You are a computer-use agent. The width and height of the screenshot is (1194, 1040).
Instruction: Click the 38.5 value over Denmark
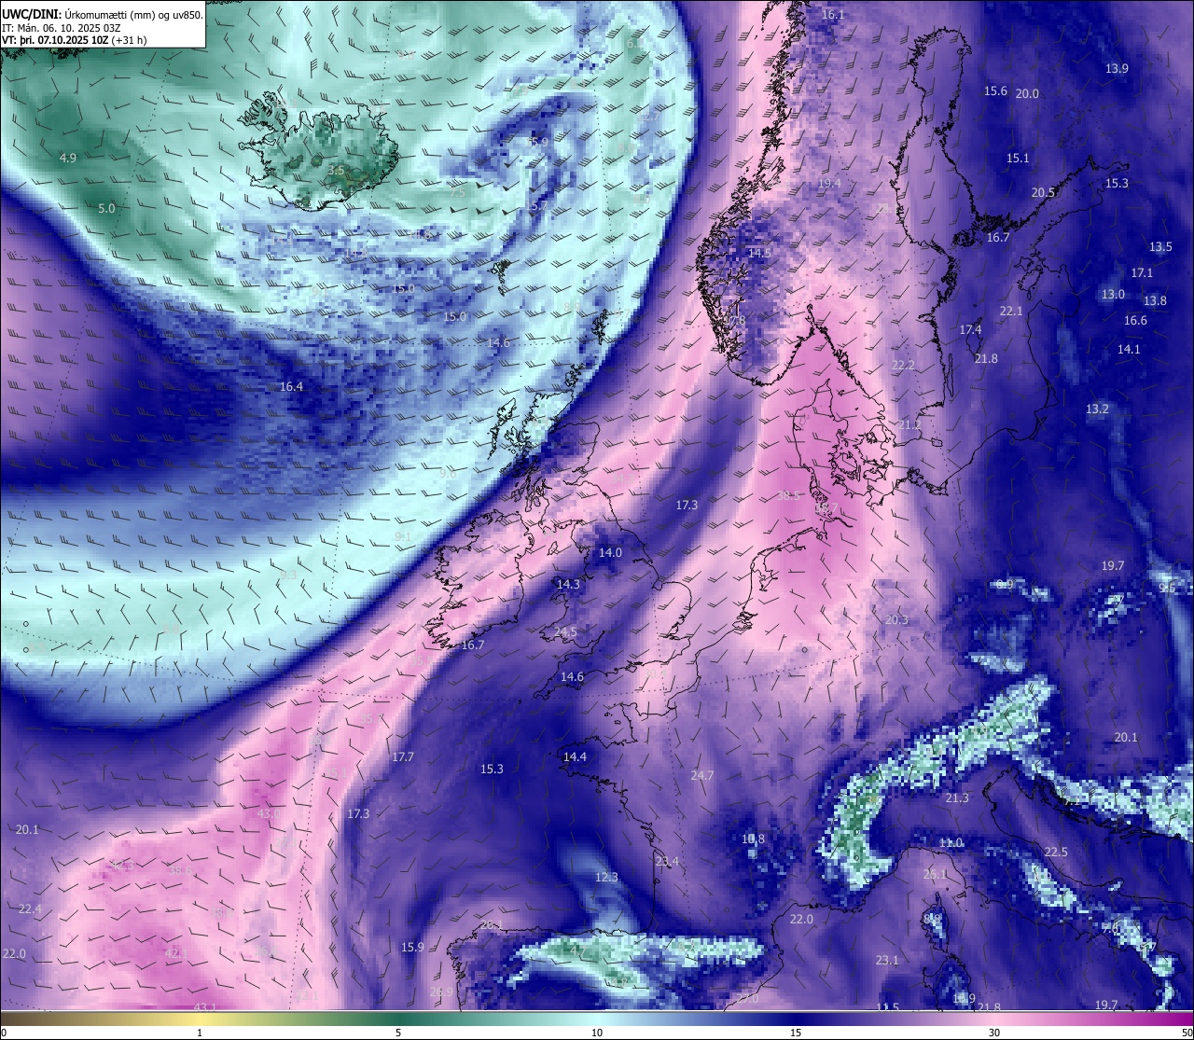click(x=789, y=495)
